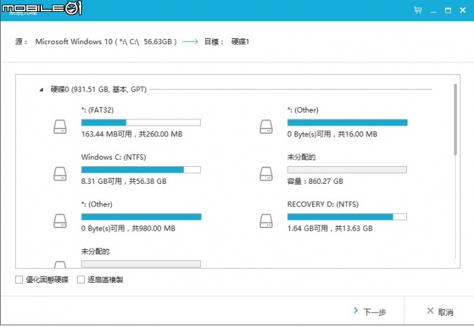Click the RECOVERY D: usage bar
Image resolution: width=474 pixels, height=327 pixels.
tap(347, 217)
